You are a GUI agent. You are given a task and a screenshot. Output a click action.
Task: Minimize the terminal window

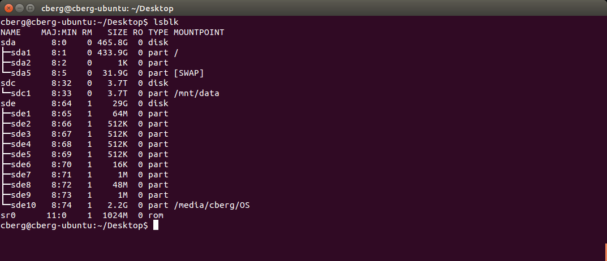19,8
